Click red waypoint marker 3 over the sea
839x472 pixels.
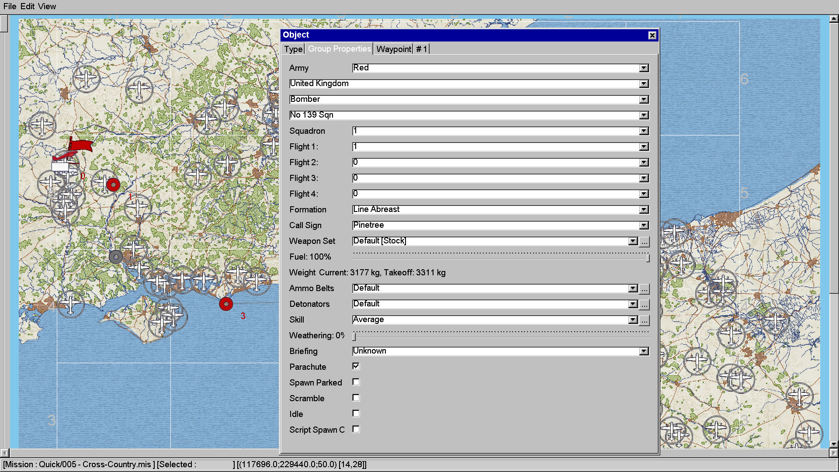coord(226,304)
